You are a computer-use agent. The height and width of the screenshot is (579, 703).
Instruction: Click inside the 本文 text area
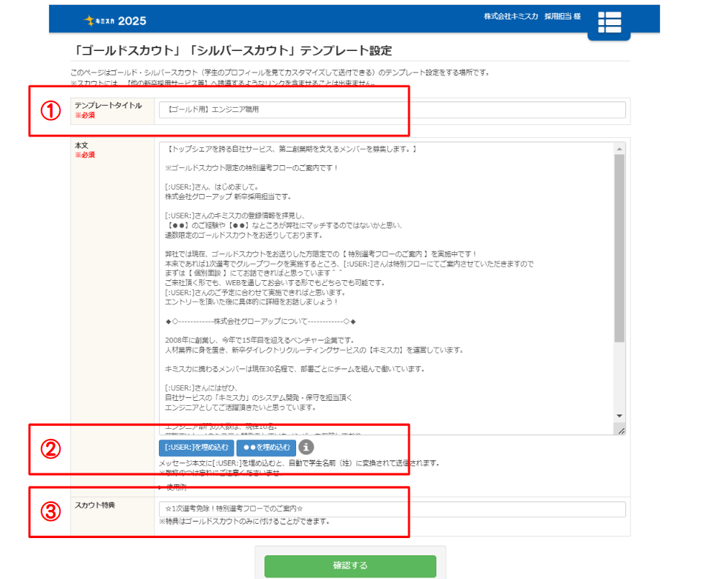387,288
